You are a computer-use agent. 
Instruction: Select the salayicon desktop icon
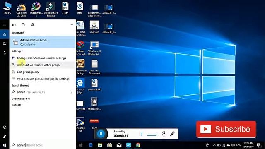[94, 27]
